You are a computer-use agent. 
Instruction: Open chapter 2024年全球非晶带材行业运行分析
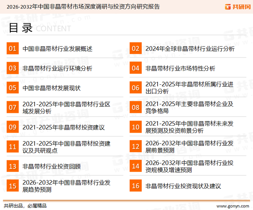coord(190,49)
